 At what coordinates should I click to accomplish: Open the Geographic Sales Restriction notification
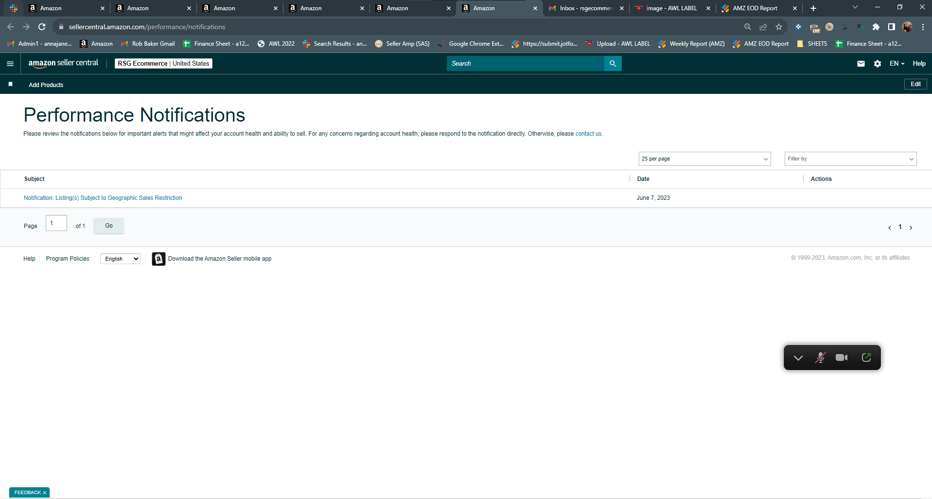103,198
